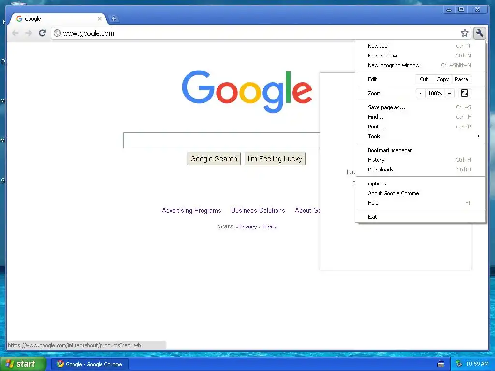Image resolution: width=495 pixels, height=371 pixels.
Task: Open a new tab with the plus button
Action: click(x=113, y=19)
